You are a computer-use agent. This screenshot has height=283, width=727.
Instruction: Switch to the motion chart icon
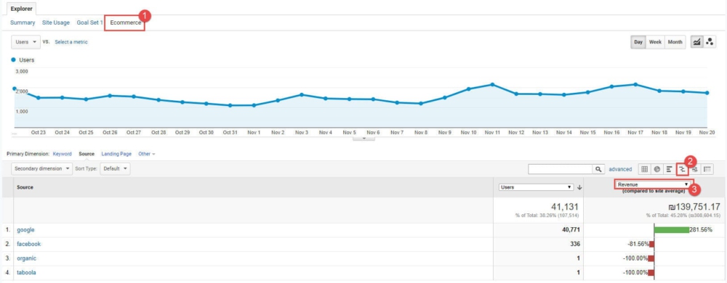click(709, 41)
